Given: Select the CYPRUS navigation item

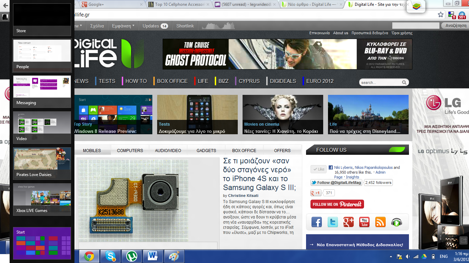Looking at the screenshot, I should [249, 81].
